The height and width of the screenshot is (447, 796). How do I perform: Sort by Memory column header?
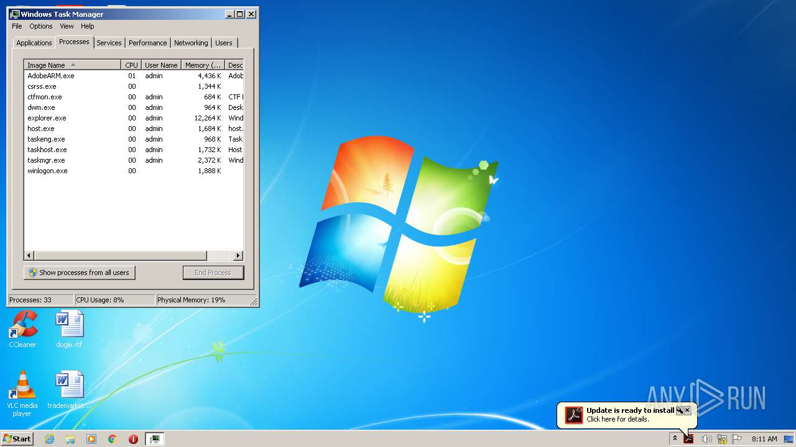[203, 65]
